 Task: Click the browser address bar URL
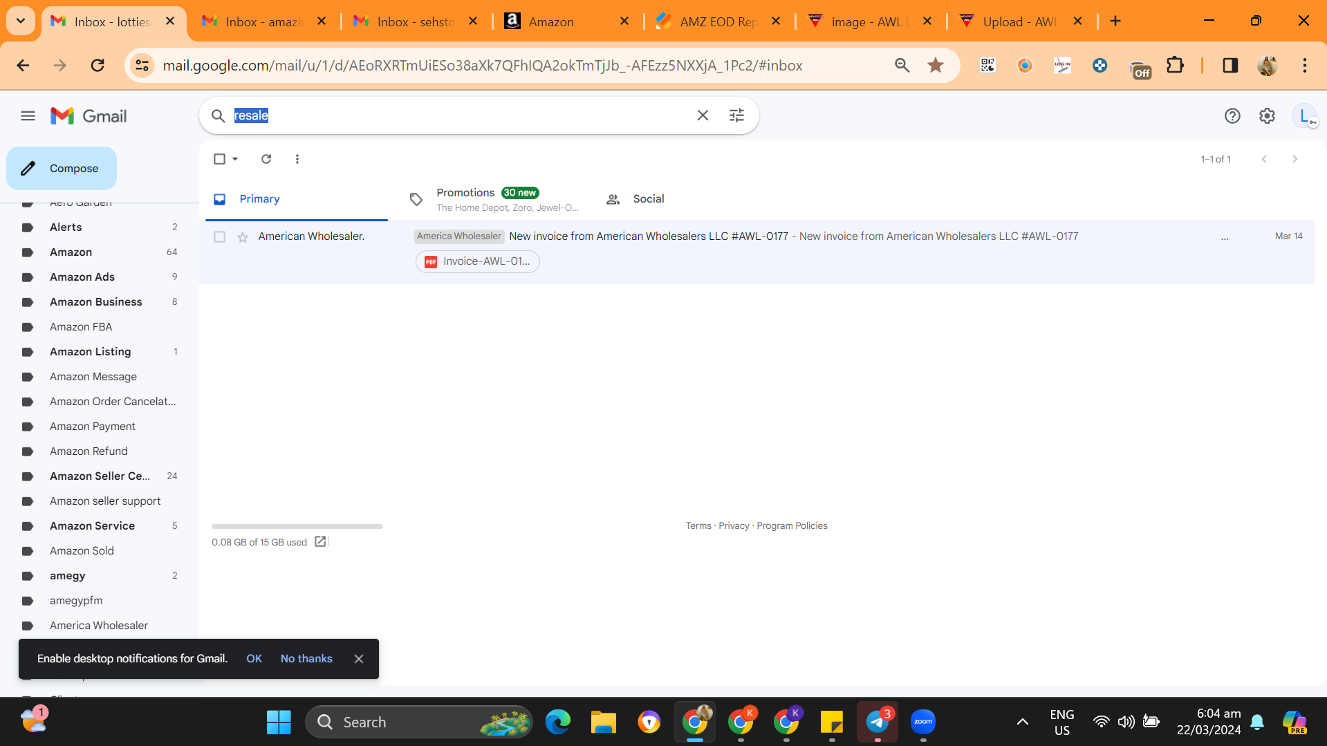tap(483, 65)
